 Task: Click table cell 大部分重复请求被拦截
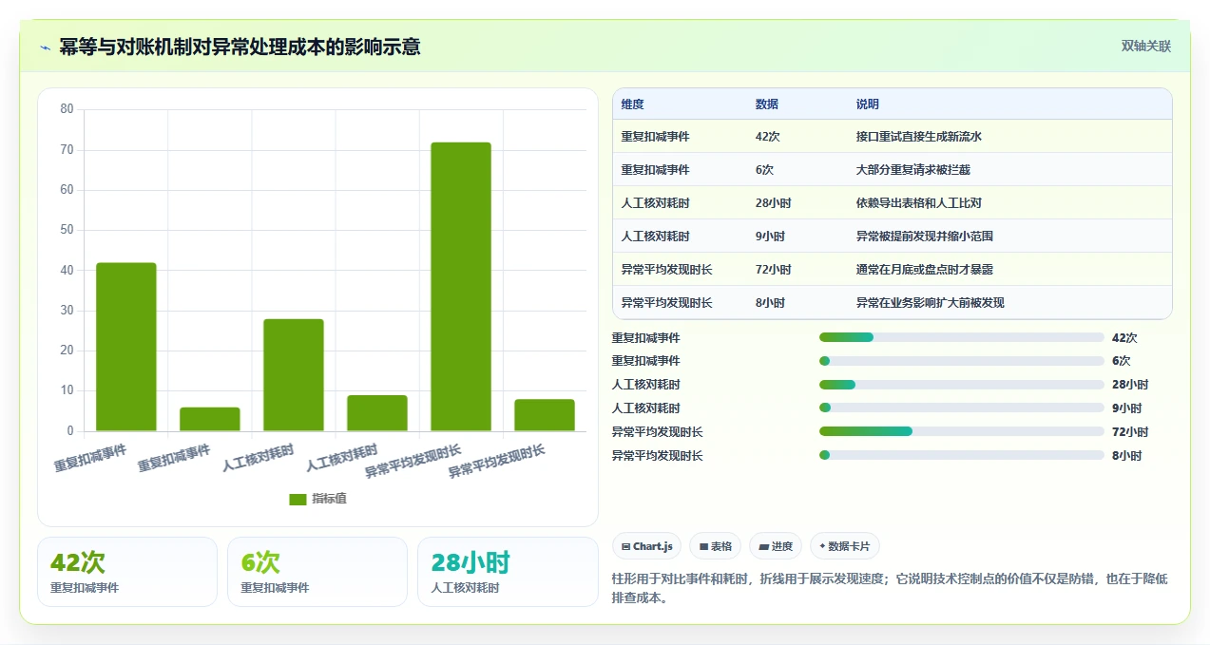click(912, 170)
